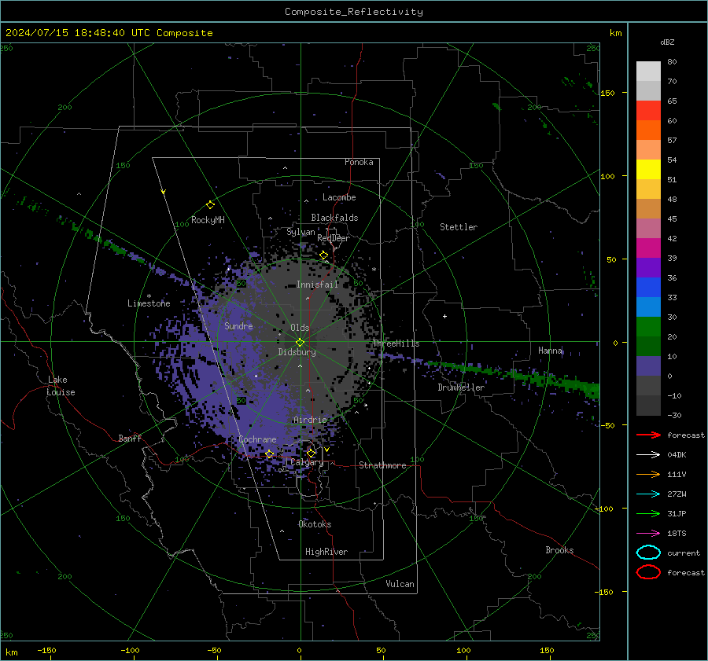This screenshot has width=708, height=661.
Task: Click the cyan current ellipse icon
Action: pos(648,553)
